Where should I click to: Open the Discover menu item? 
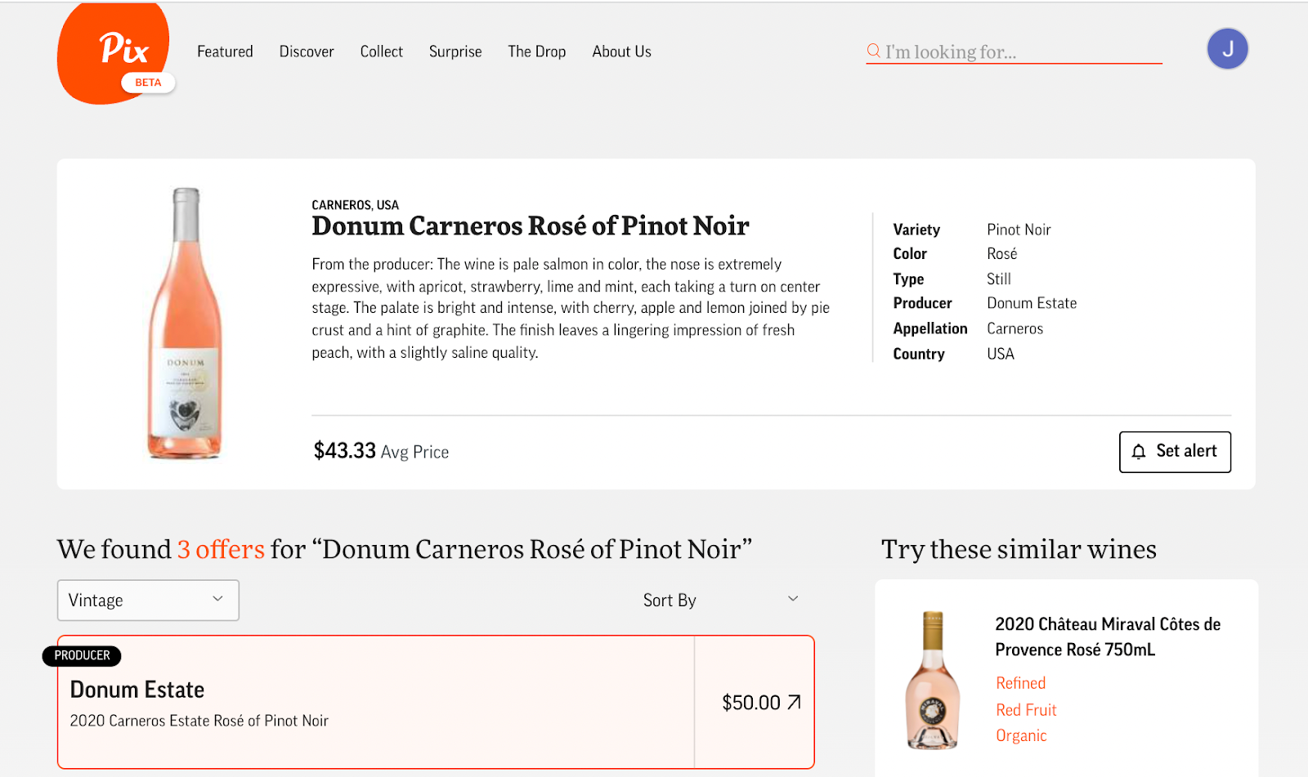pyautogui.click(x=307, y=51)
